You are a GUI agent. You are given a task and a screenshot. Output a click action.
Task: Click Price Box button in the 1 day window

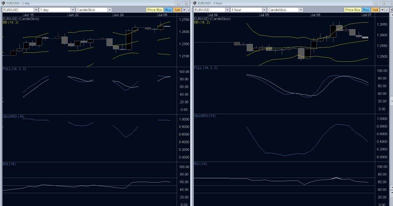pyautogui.click(x=155, y=10)
